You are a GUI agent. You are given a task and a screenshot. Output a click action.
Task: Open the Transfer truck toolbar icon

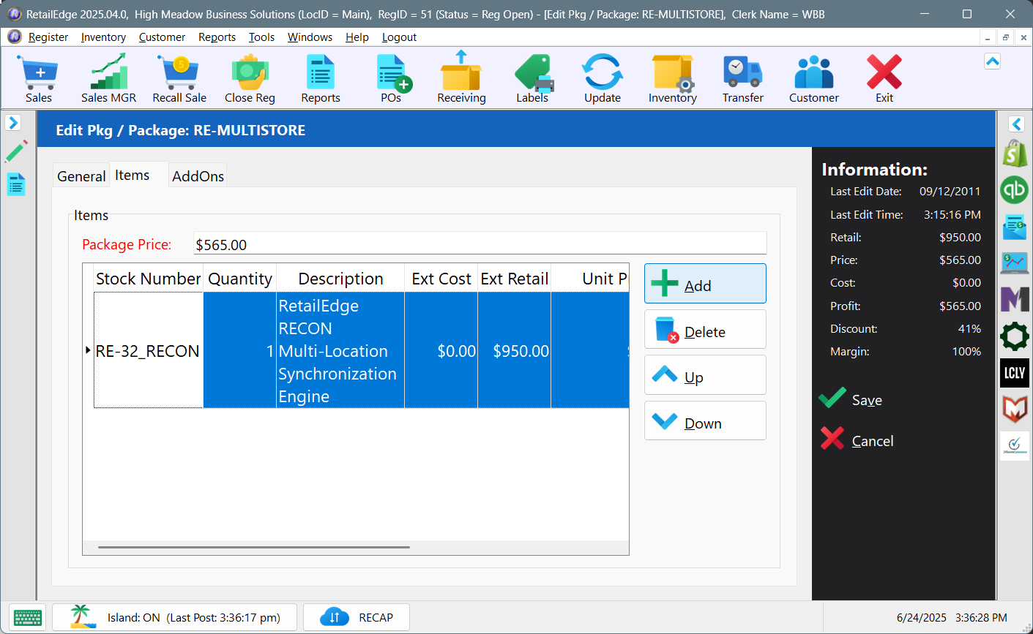743,79
